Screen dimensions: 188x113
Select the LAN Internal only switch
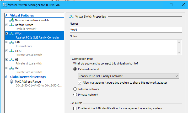click(x=34, y=44)
